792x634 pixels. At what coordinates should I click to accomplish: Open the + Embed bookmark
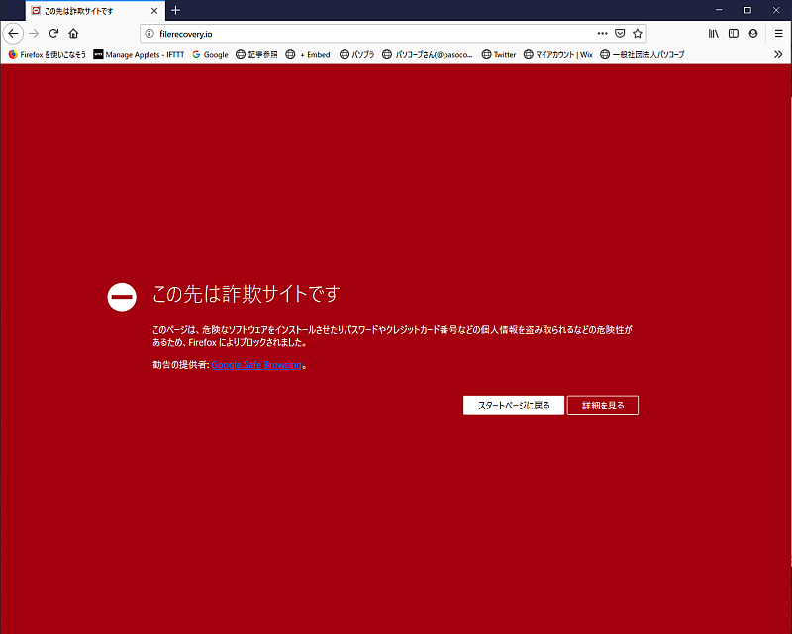coord(308,54)
